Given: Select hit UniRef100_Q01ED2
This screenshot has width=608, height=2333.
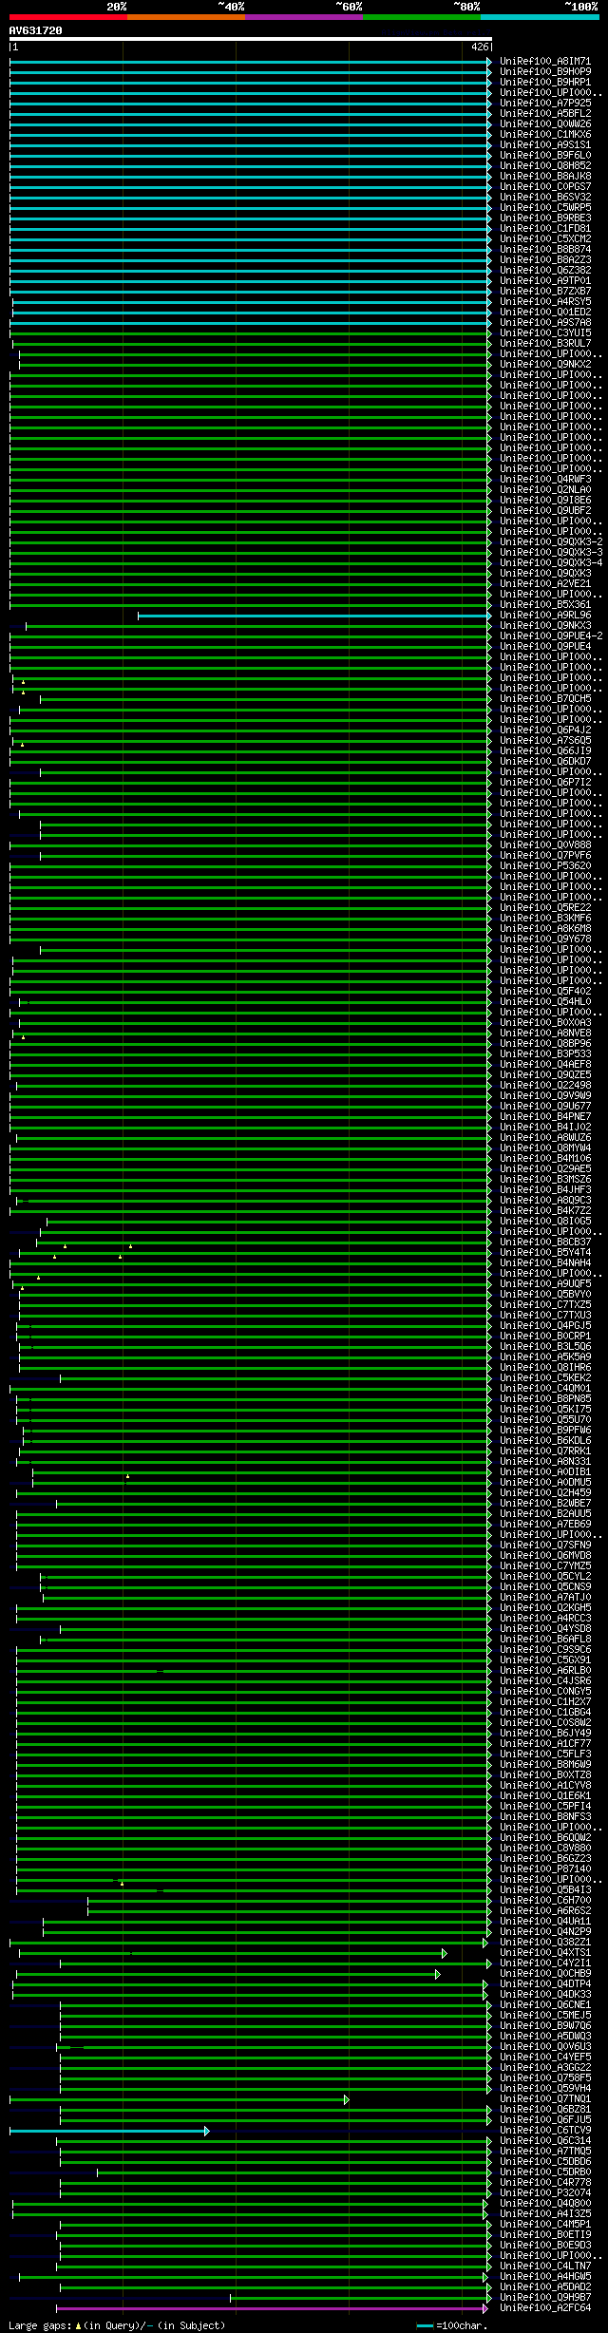Looking at the screenshot, I should [x=545, y=313].
